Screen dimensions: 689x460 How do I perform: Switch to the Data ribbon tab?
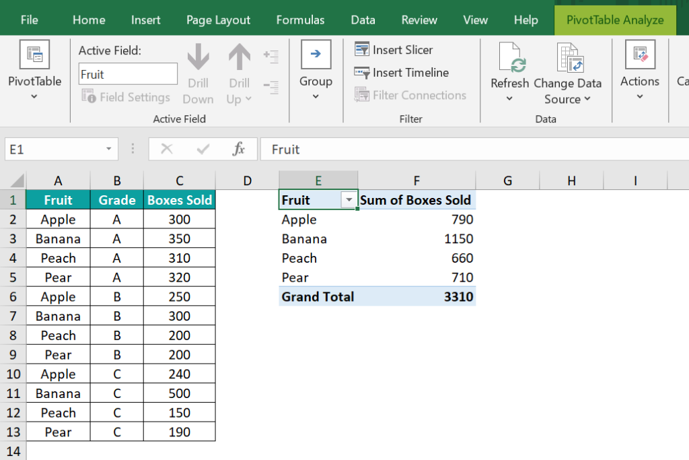(363, 20)
